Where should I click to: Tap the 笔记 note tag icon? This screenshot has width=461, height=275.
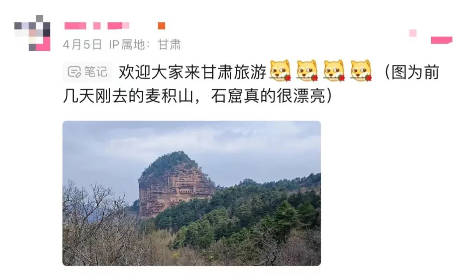[74, 72]
